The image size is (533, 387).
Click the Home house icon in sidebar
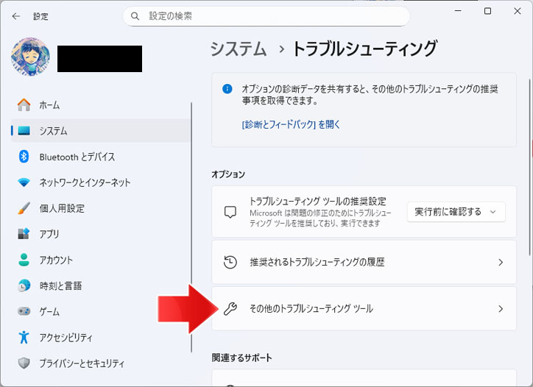[24, 105]
